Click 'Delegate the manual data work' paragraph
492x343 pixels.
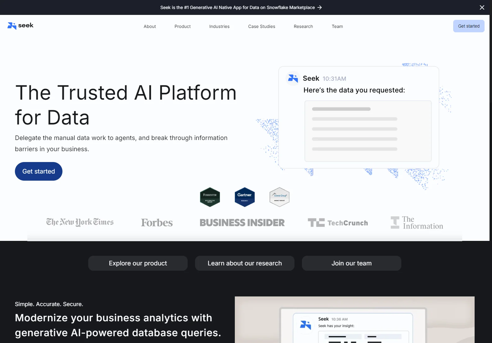[x=121, y=143]
